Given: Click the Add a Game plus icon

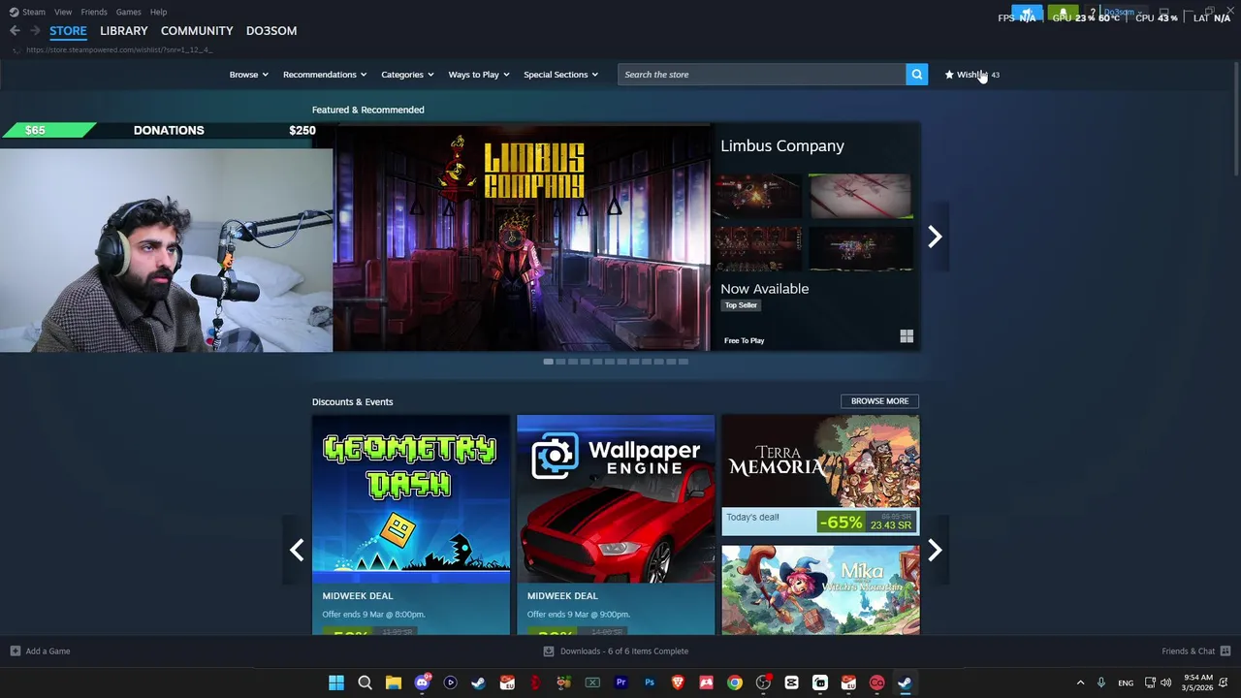Looking at the screenshot, I should 15,651.
